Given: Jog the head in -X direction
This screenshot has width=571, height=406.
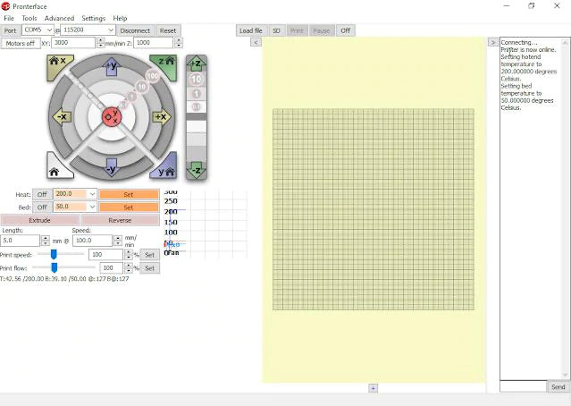Looking at the screenshot, I should (62, 117).
